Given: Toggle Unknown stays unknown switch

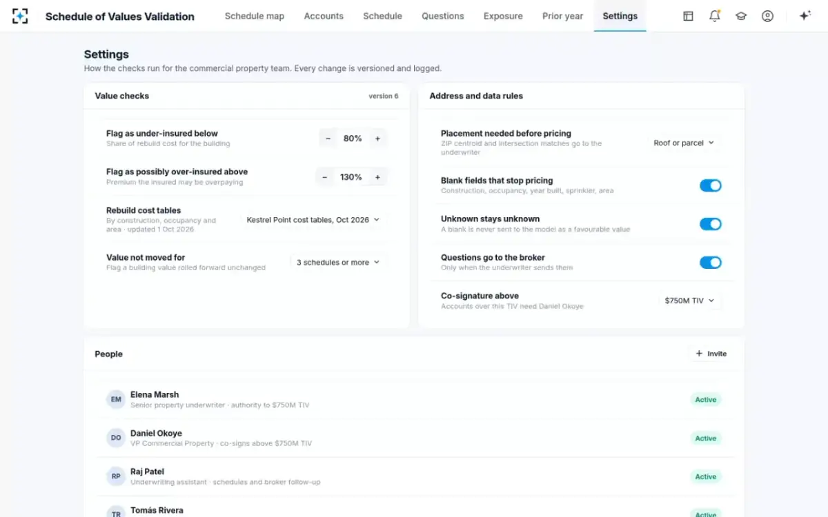Looking at the screenshot, I should [x=711, y=224].
